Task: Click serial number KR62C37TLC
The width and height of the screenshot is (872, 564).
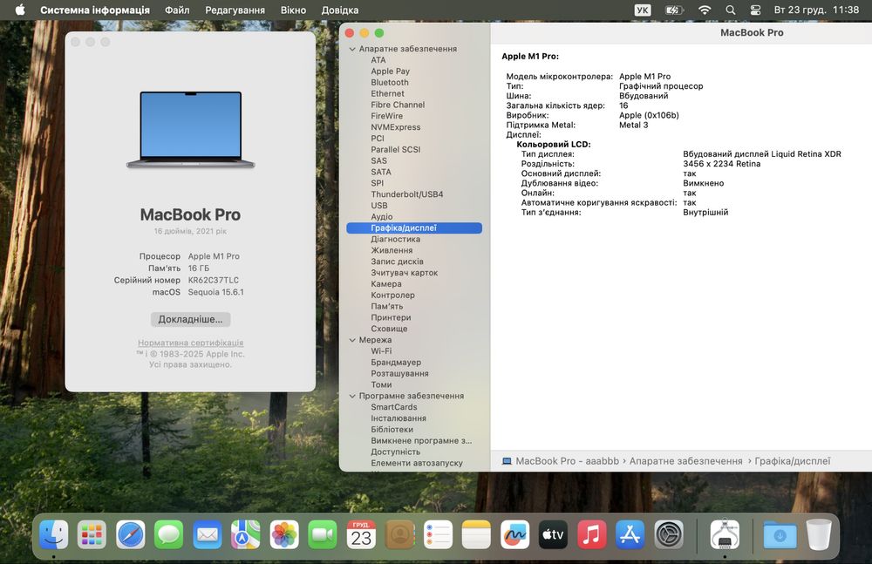Action: click(214, 281)
